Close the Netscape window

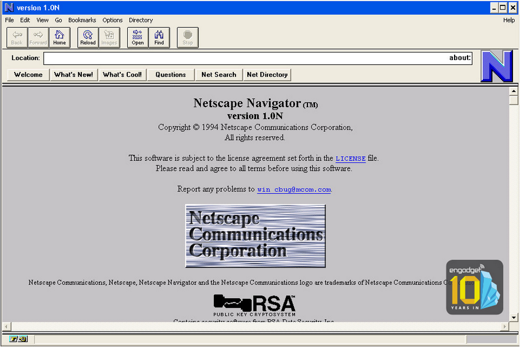coord(512,8)
